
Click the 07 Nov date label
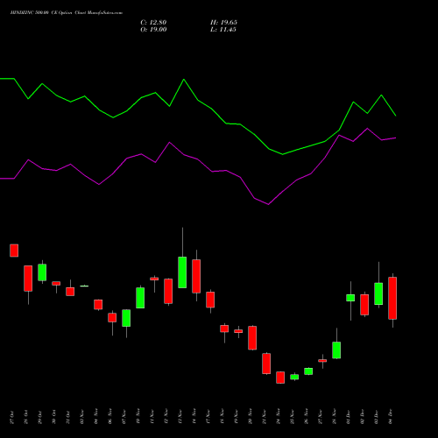pyautogui.click(x=124, y=417)
